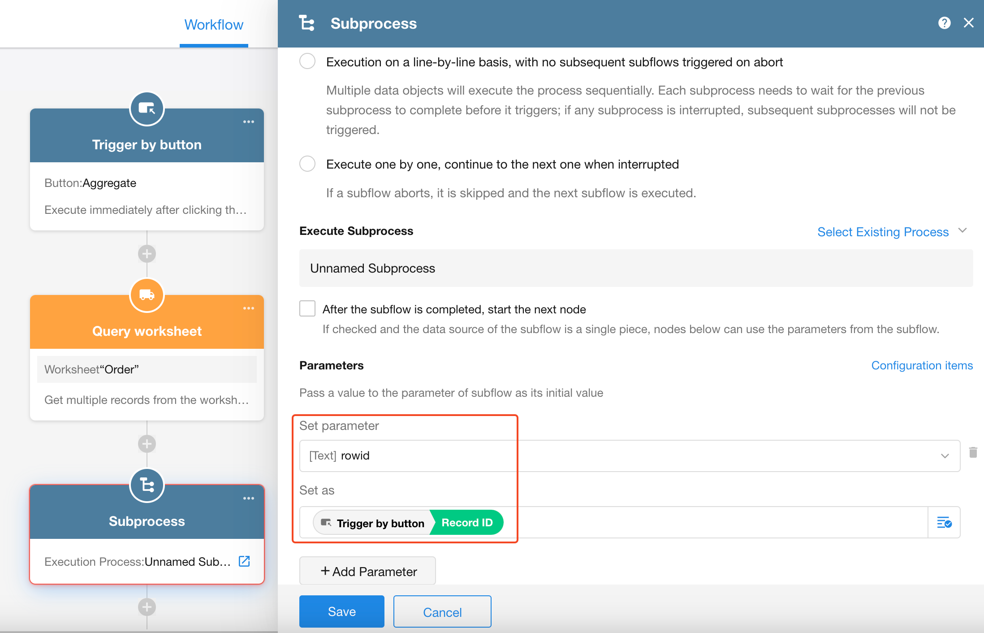This screenshot has height=633, width=984.
Task: Select line-by-line execution with abort radio
Action: tap(307, 61)
